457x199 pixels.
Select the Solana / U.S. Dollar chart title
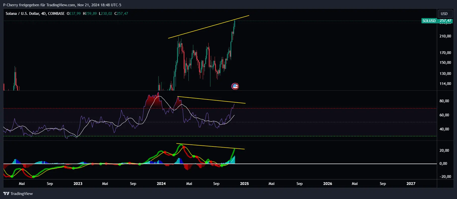click(35, 14)
